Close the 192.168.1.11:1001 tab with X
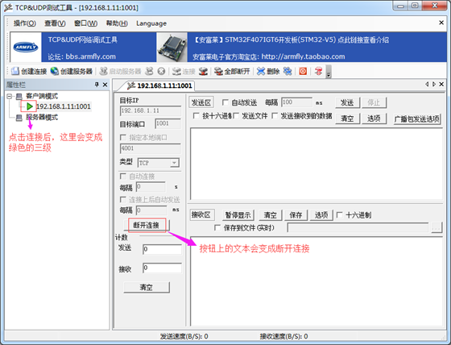Screen dimensions: 451x345 click(x=441, y=84)
